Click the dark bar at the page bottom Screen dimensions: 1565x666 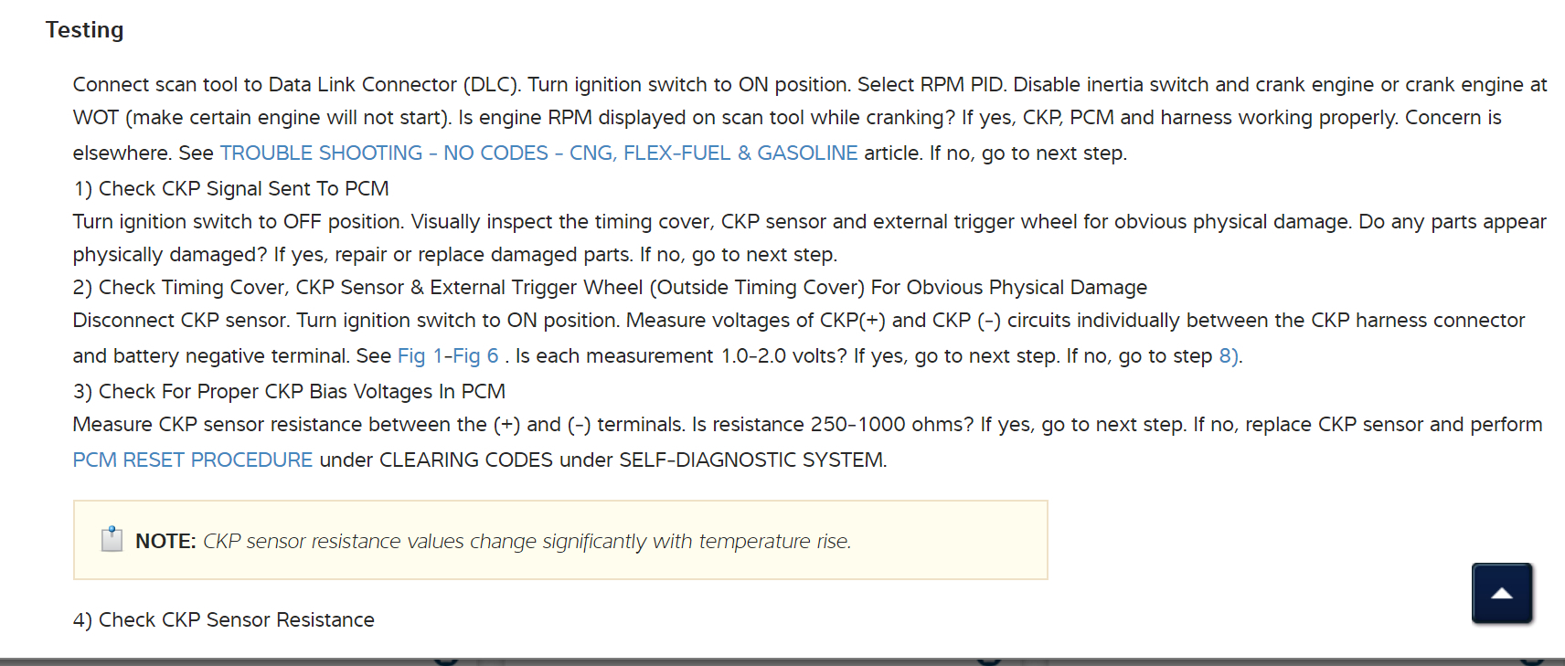(x=782, y=661)
